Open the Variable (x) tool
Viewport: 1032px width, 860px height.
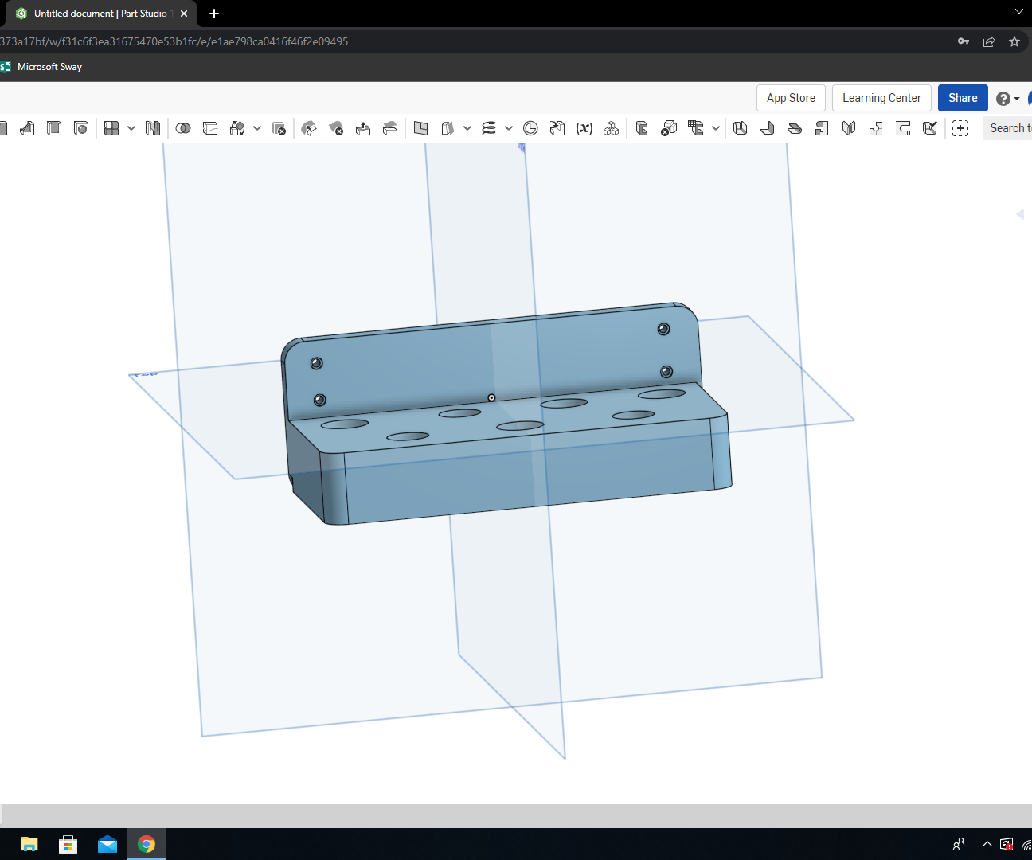coord(584,128)
